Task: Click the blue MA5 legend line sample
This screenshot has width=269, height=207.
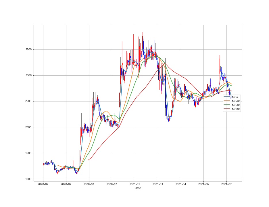Action: pyautogui.click(x=227, y=97)
